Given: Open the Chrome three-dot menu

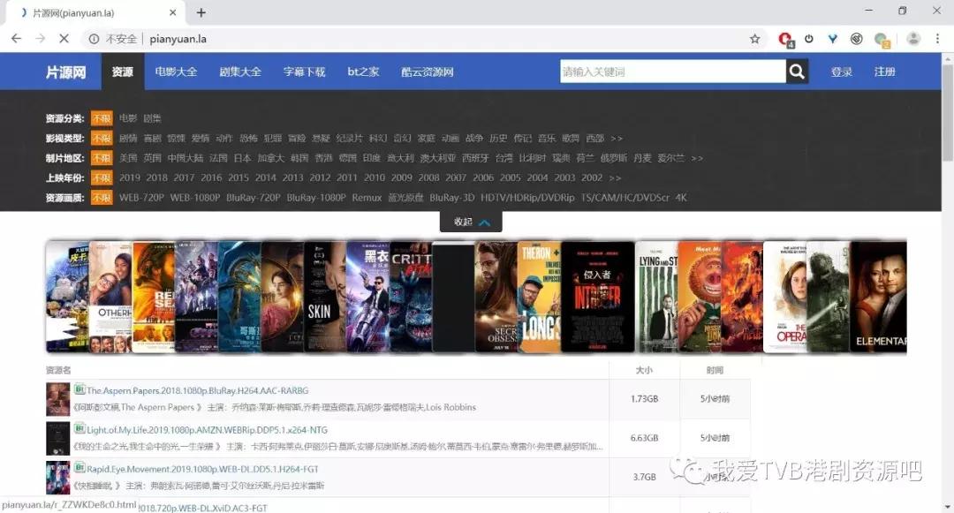Looking at the screenshot, I should 937,39.
